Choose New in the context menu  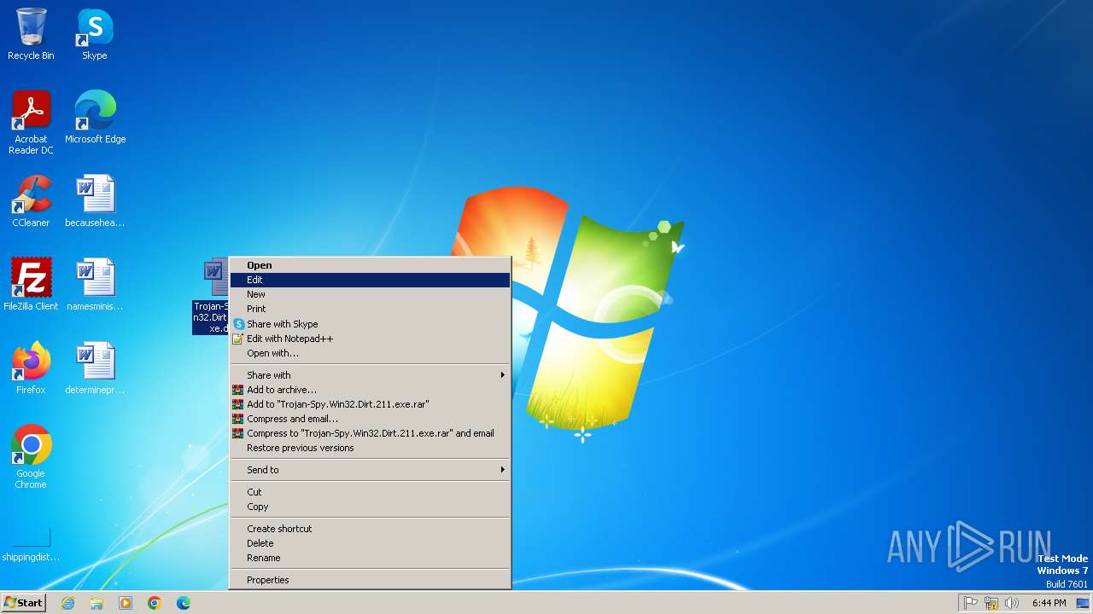coord(370,294)
